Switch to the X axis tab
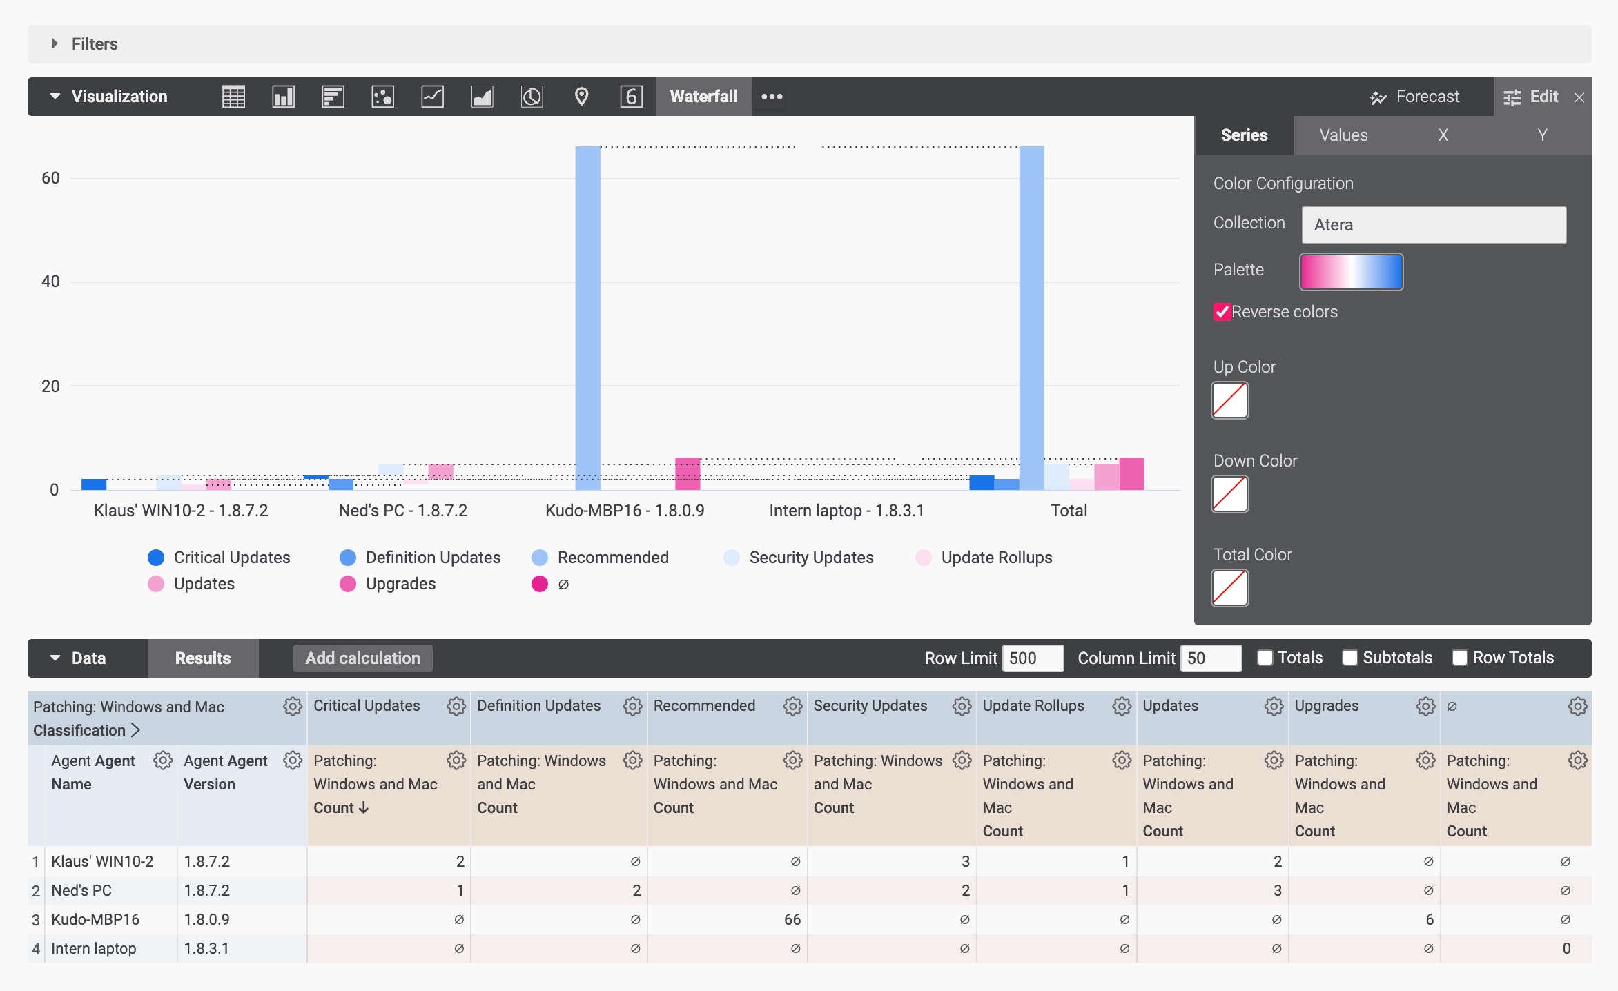Image resolution: width=1618 pixels, height=991 pixels. 1443,135
